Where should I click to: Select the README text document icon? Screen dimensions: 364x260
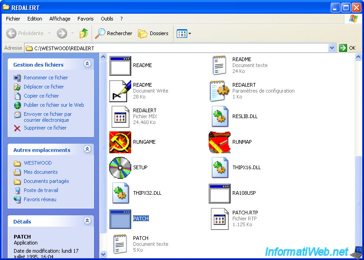point(220,65)
